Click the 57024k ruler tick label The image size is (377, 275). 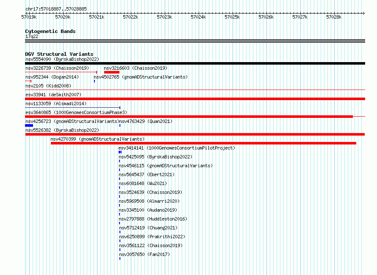[198, 17]
